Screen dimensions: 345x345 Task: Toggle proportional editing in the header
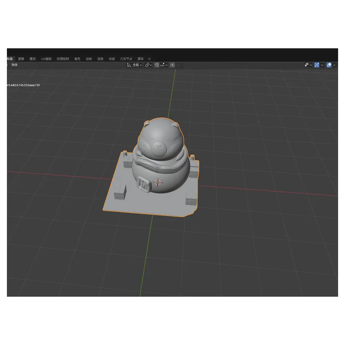click(172, 65)
